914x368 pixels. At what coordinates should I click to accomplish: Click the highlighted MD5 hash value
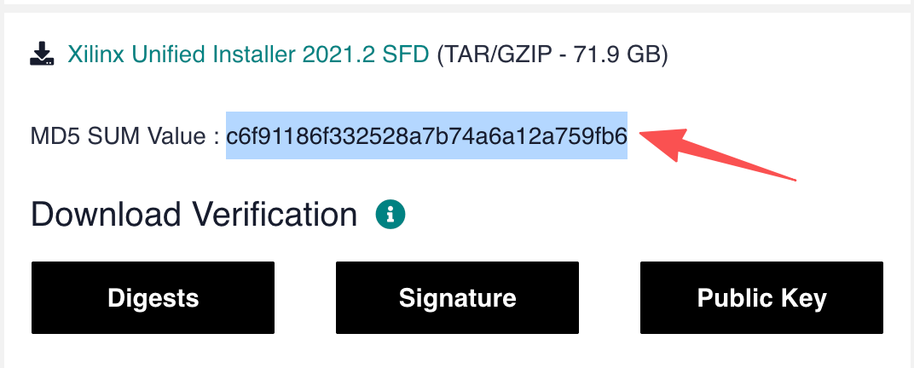pos(426,135)
